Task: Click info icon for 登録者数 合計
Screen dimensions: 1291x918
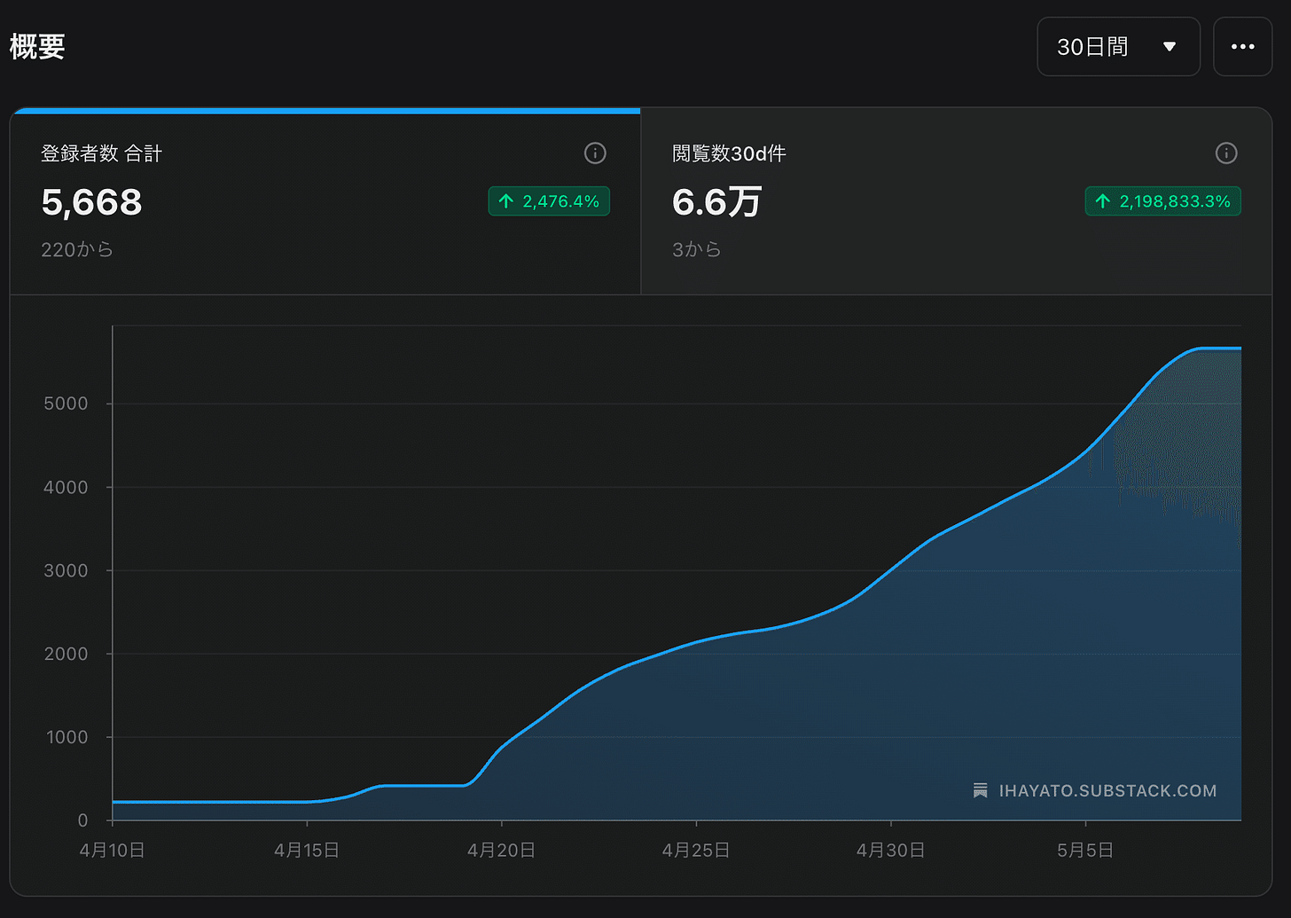Action: point(595,153)
